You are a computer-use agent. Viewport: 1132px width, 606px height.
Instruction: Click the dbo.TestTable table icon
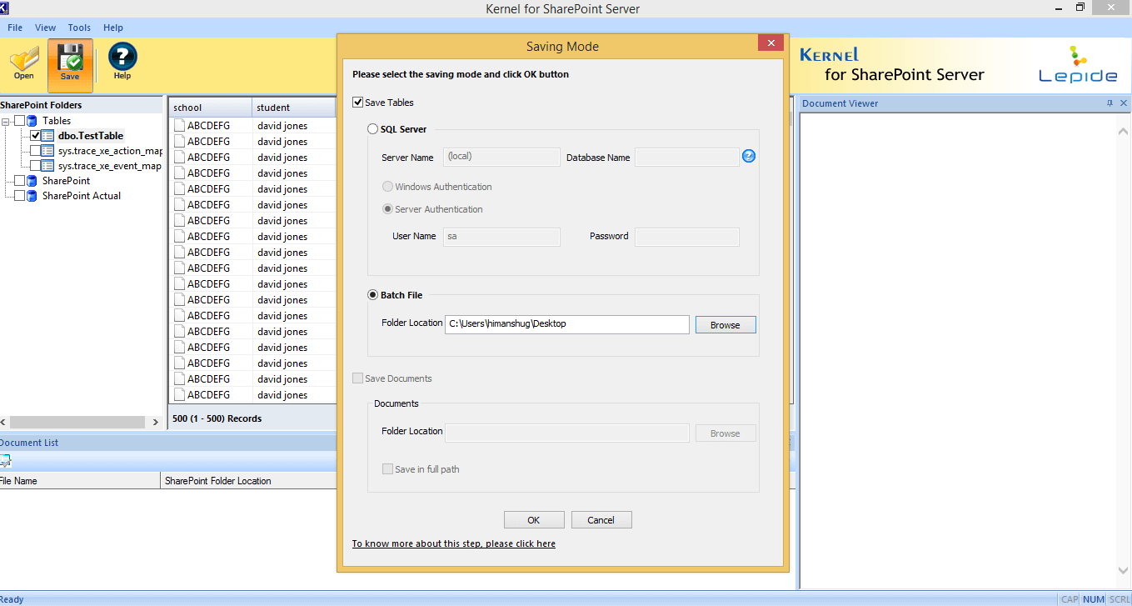tap(47, 136)
